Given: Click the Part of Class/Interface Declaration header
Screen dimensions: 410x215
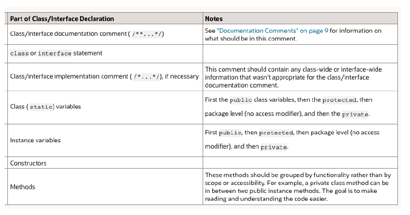Looking at the screenshot, I should pyautogui.click(x=62, y=19).
